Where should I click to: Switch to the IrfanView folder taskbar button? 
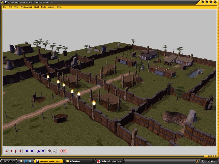pos(79,161)
